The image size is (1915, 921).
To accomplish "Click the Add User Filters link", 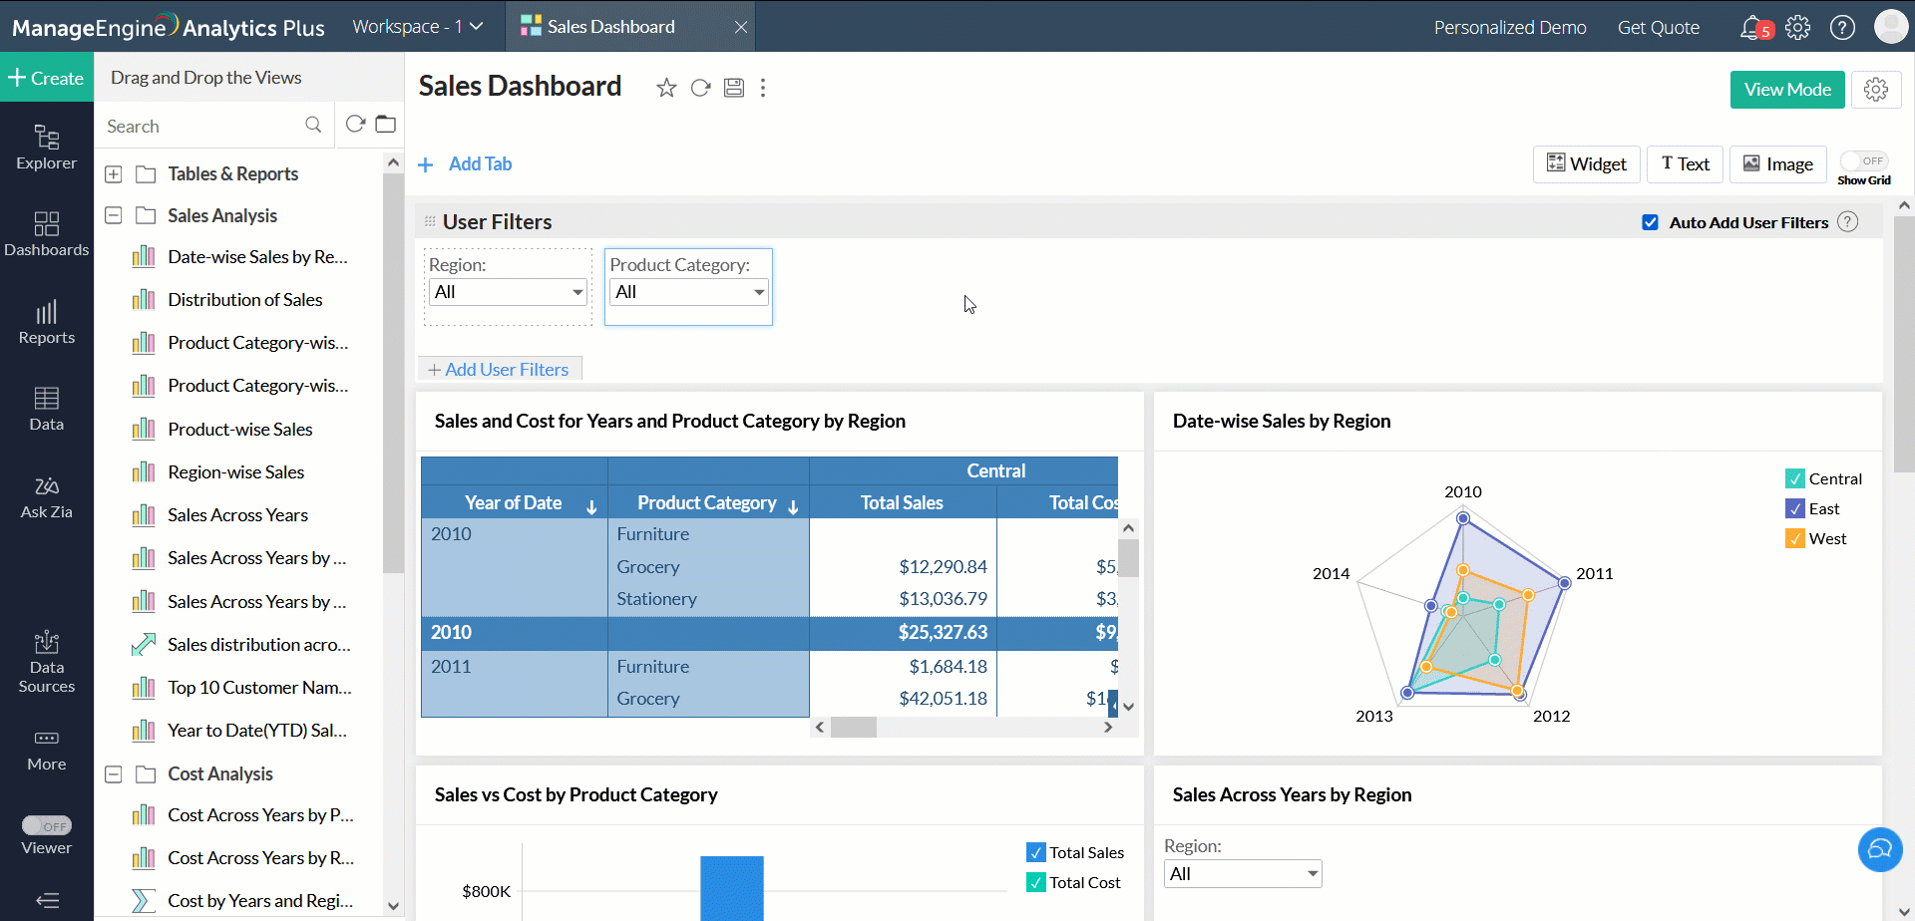I will click(x=499, y=370).
